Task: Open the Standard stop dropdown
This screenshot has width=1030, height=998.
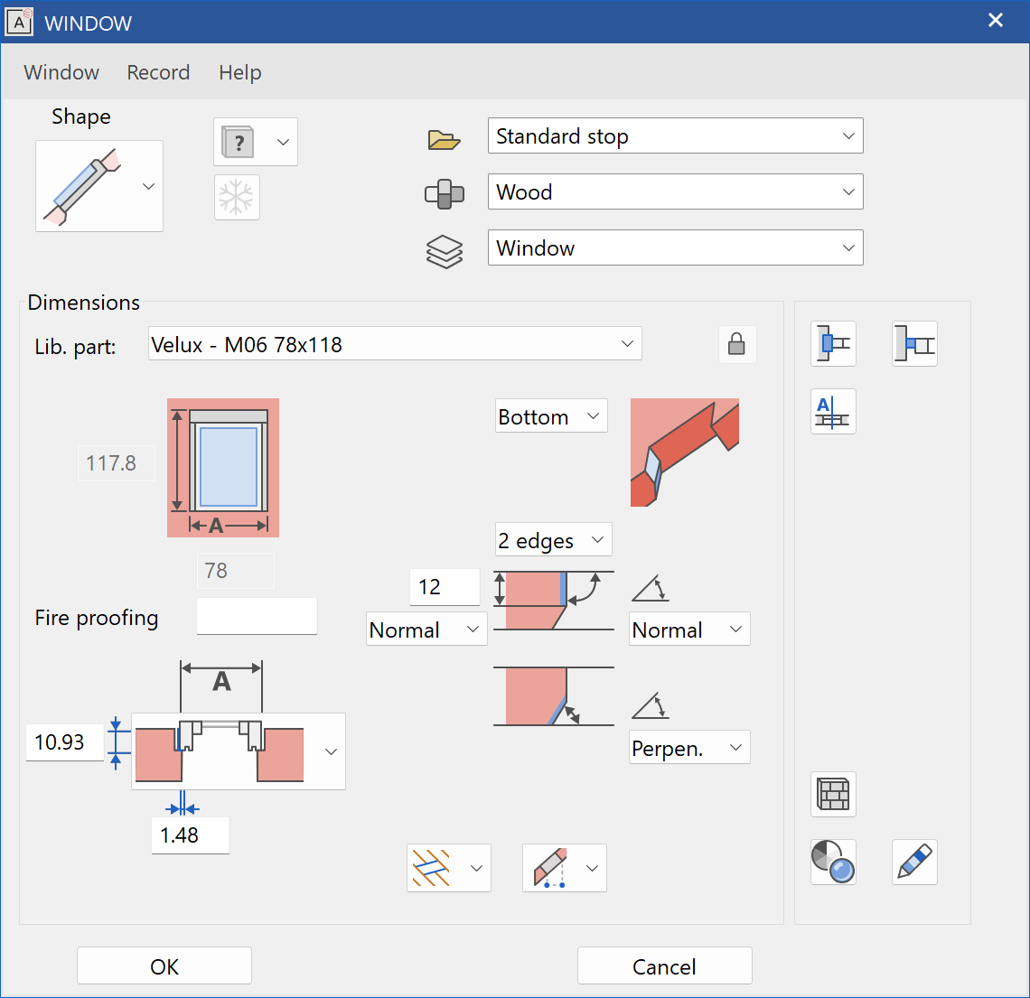Action: click(x=675, y=135)
